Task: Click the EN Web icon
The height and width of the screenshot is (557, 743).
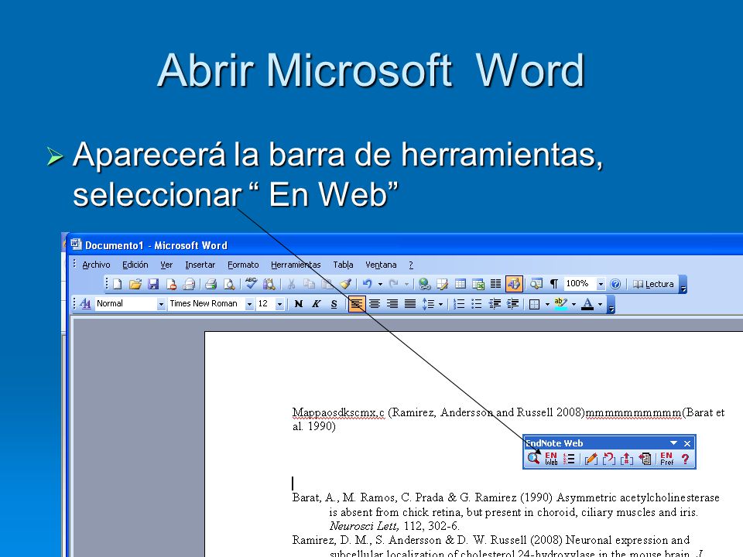Action: click(551, 459)
